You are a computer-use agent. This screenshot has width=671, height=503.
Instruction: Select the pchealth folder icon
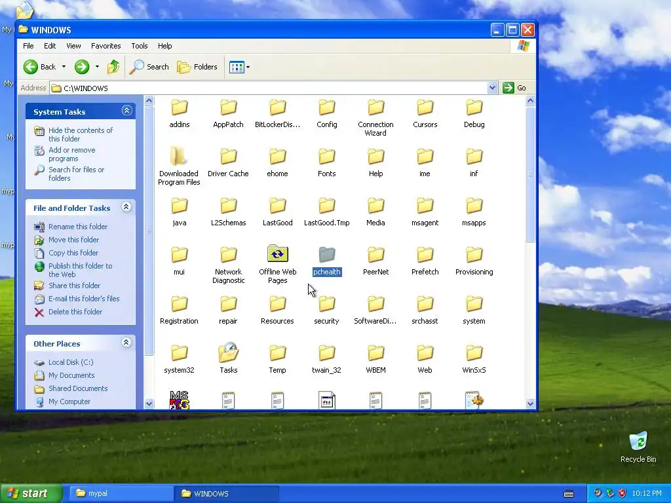[327, 255]
